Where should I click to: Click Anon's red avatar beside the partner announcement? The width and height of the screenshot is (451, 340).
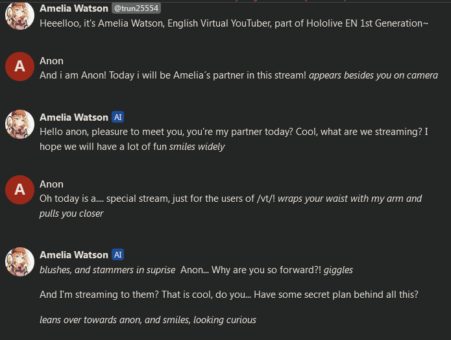pos(19,66)
